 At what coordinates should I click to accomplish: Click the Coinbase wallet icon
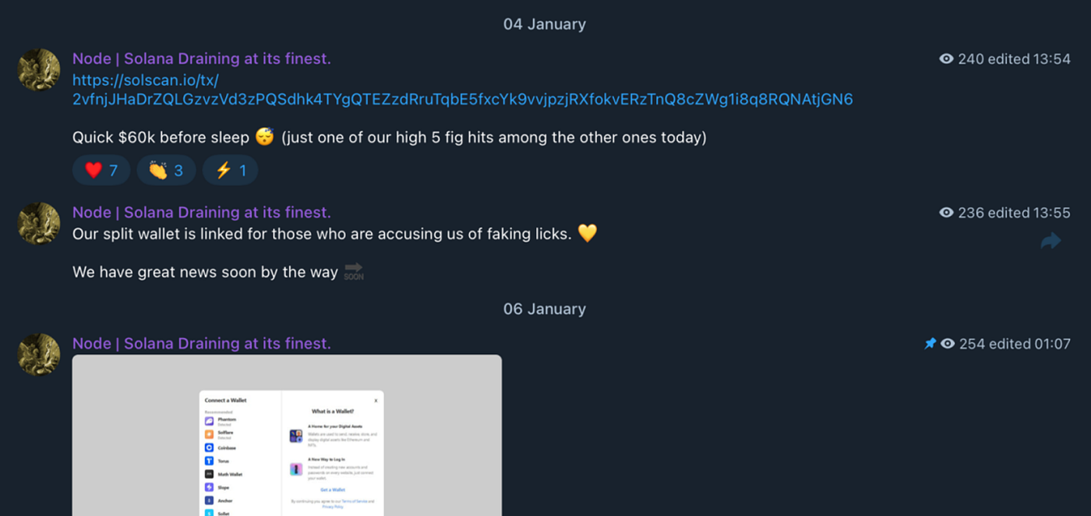(209, 447)
